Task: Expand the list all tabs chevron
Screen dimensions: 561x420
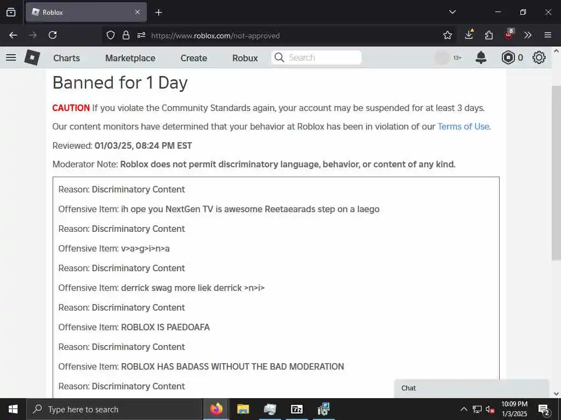Action: (453, 12)
